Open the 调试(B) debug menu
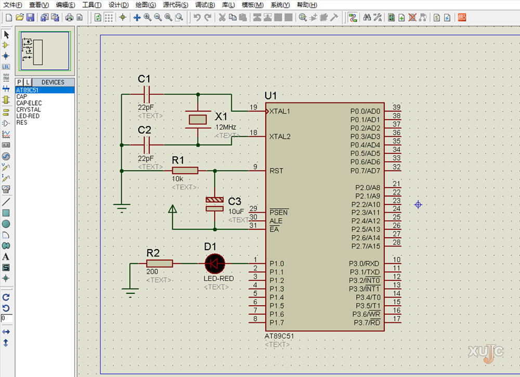520x377 pixels. point(205,5)
